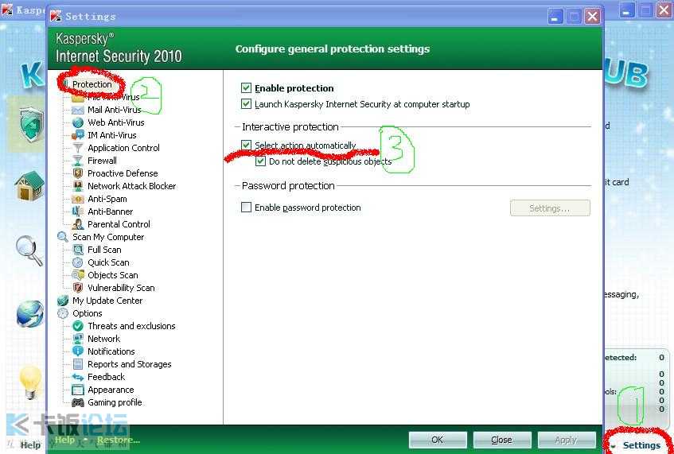Click the green shield icon in main window sidebar
The image size is (674, 454).
[x=31, y=125]
